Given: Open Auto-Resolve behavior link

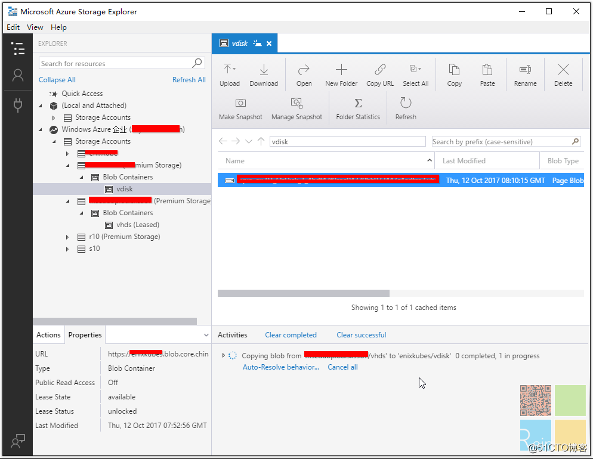Looking at the screenshot, I should (280, 367).
